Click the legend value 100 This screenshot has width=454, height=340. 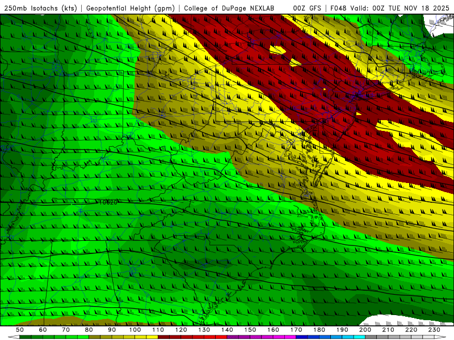[x=135, y=330]
